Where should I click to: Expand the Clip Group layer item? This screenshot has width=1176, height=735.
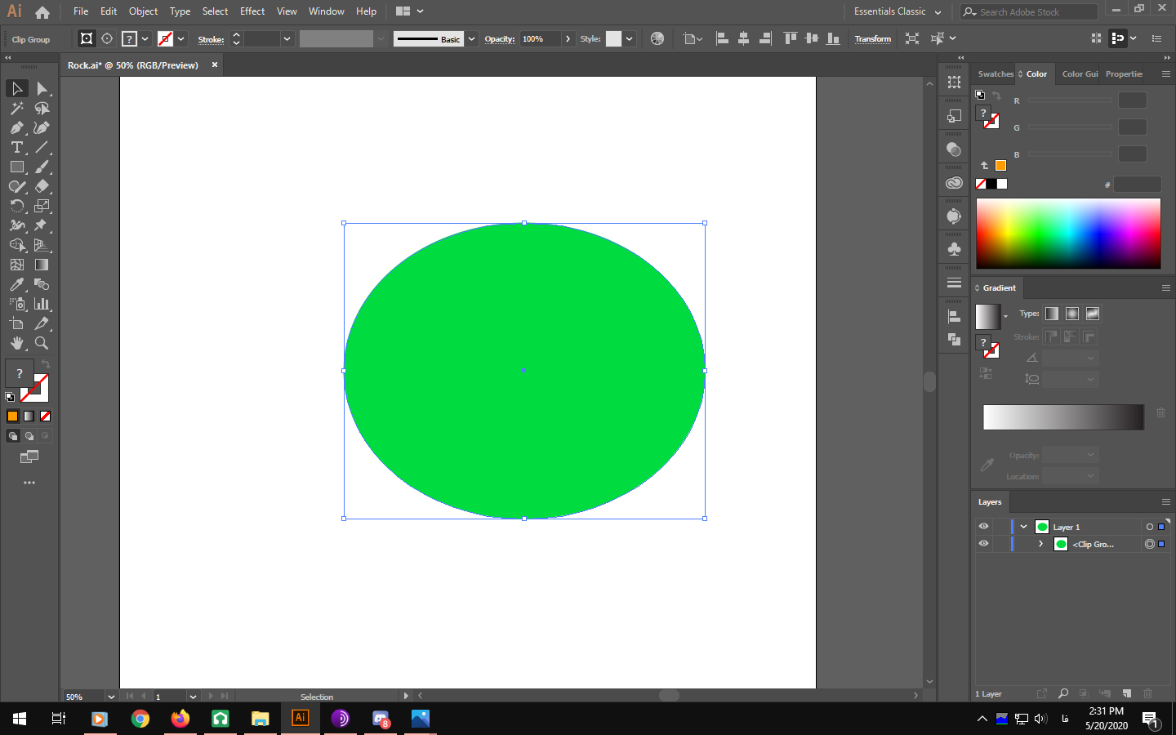click(x=1040, y=544)
